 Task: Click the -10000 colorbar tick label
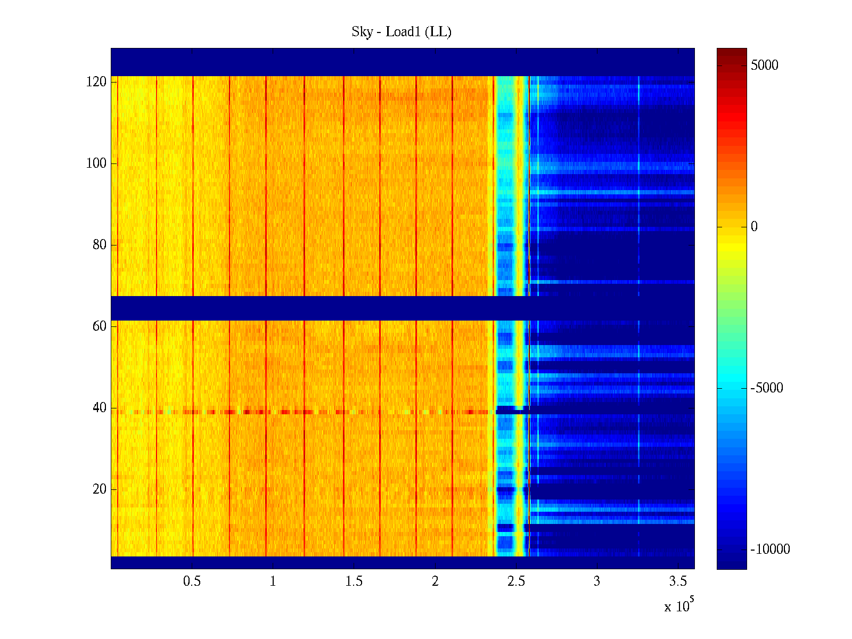pos(769,550)
